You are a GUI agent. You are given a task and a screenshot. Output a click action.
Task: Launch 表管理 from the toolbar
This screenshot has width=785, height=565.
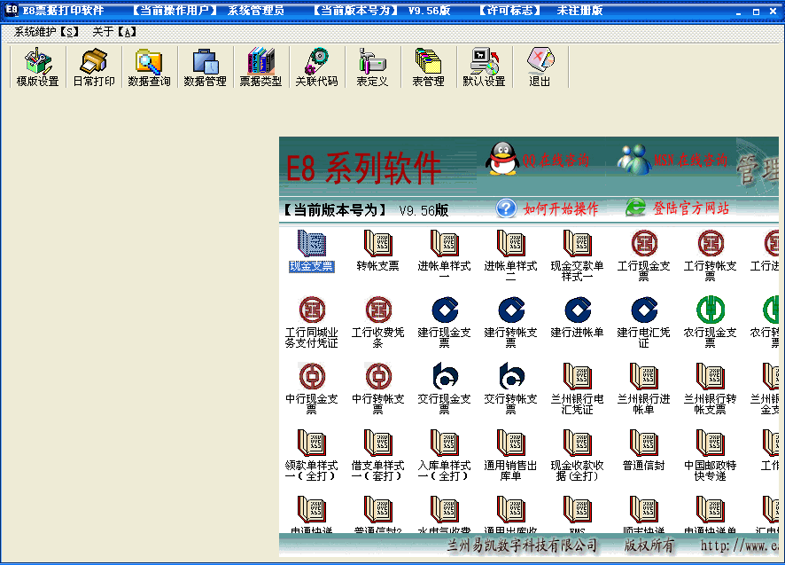tap(429, 67)
